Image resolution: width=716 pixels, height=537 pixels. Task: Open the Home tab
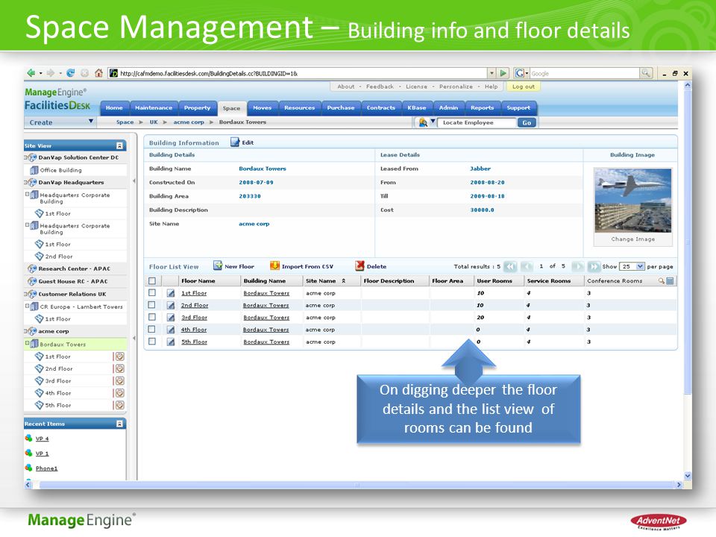click(x=114, y=107)
